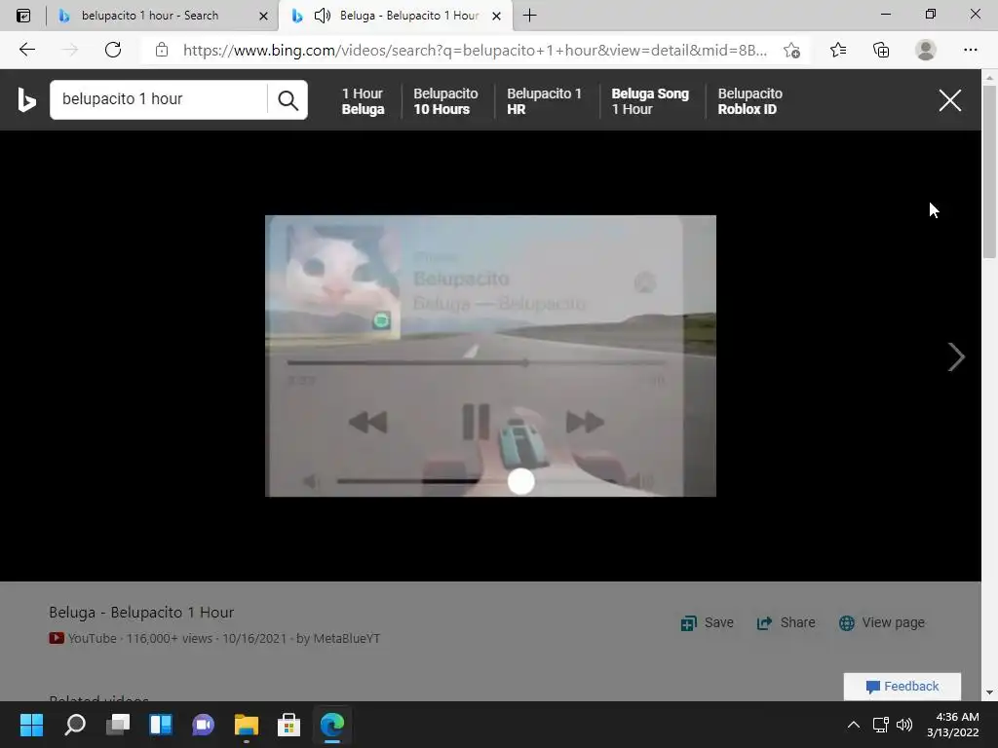Close the video detail view with X
998x748 pixels.
[949, 100]
